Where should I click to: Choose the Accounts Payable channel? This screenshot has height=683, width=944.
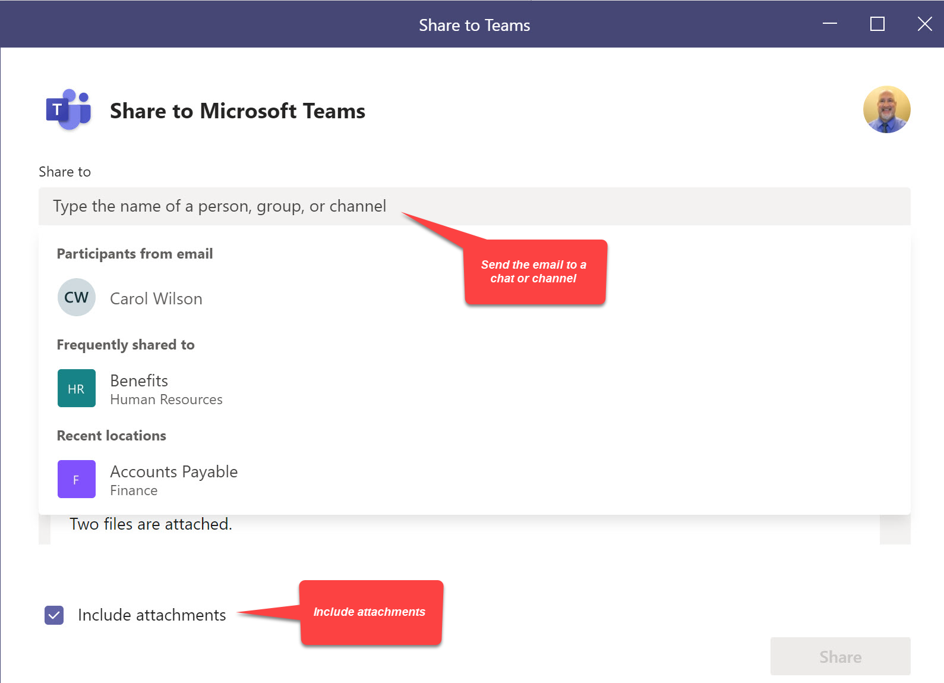[x=474, y=480]
